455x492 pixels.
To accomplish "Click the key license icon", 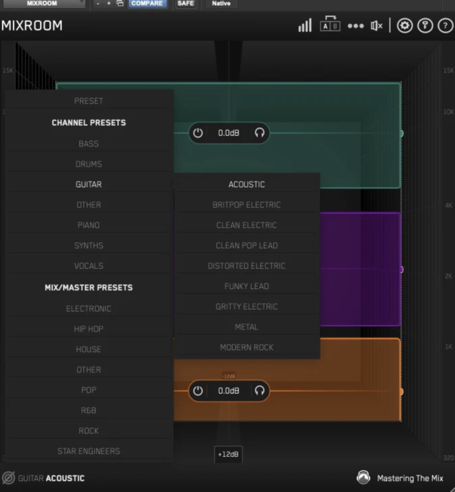I will pyautogui.click(x=425, y=25).
